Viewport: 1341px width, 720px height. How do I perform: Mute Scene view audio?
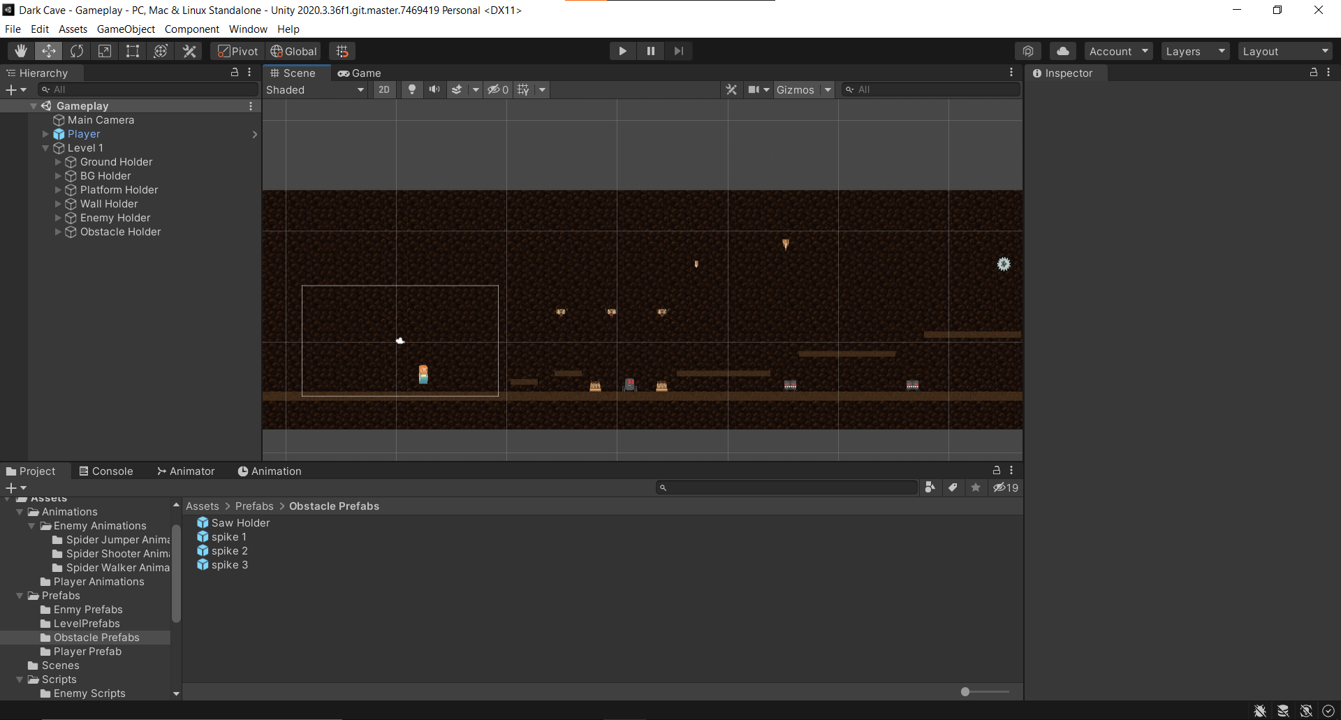pos(434,89)
